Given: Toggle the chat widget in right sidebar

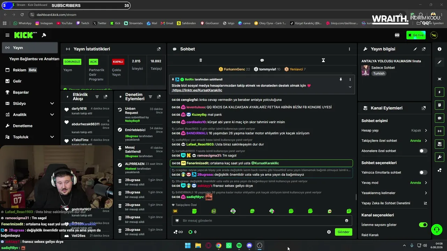Looking at the screenshot, I should click(x=439, y=118).
